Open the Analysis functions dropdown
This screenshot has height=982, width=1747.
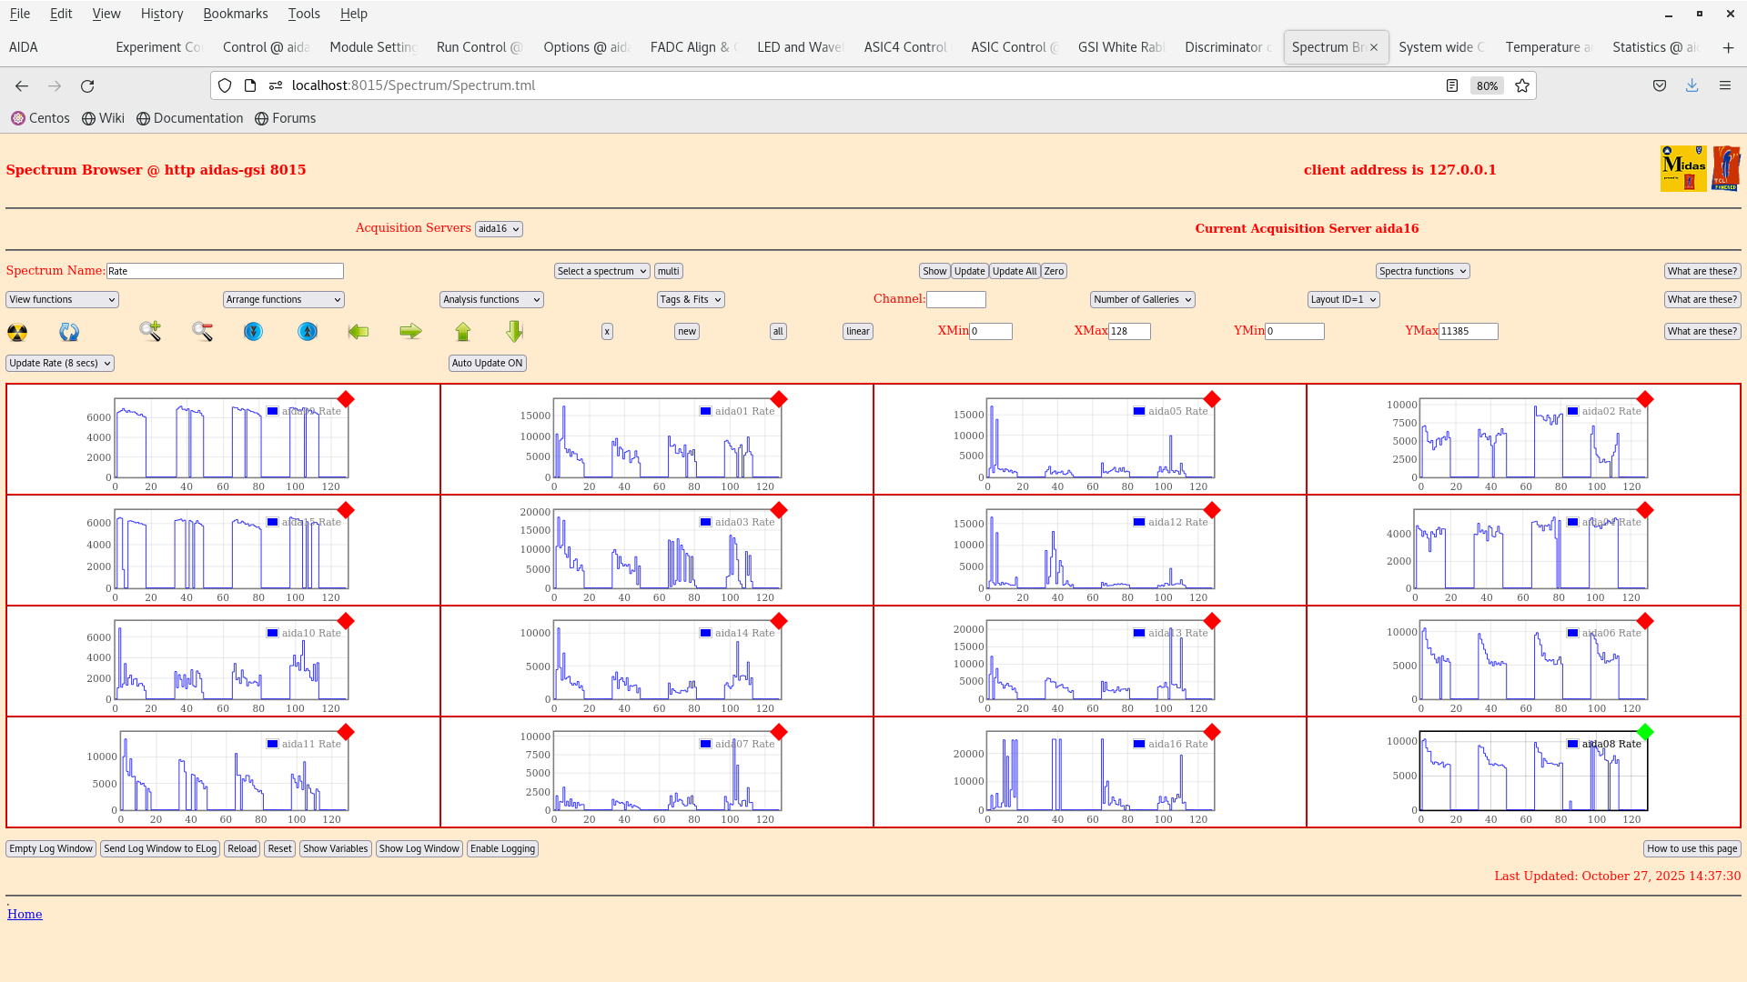[490, 299]
